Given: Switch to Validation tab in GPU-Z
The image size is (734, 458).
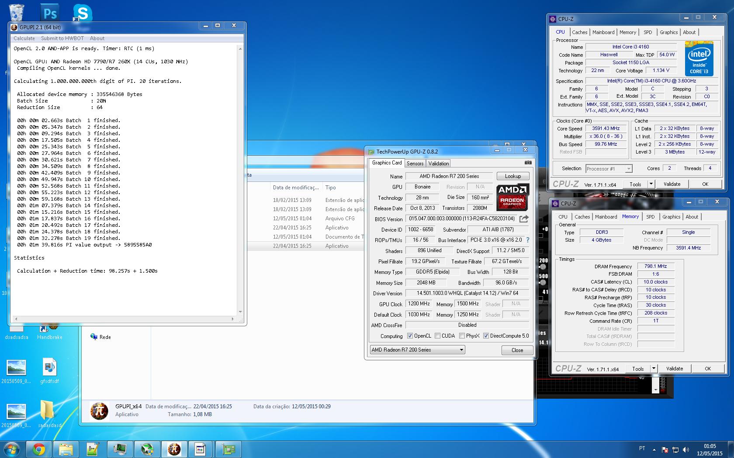Looking at the screenshot, I should click(438, 164).
